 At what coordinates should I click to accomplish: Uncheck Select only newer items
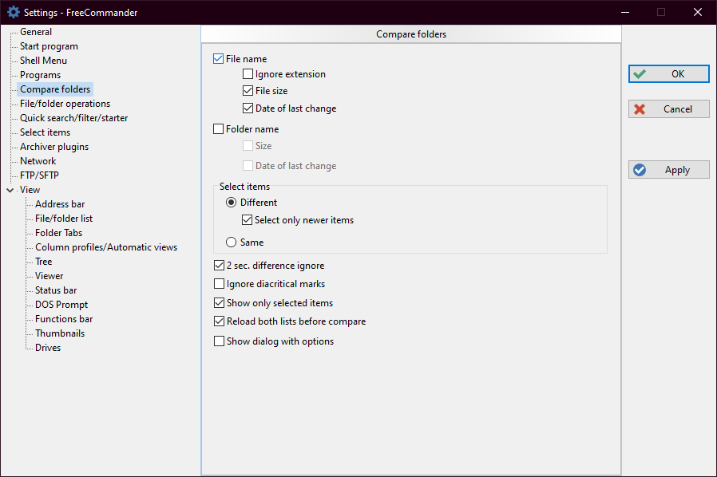[248, 220]
